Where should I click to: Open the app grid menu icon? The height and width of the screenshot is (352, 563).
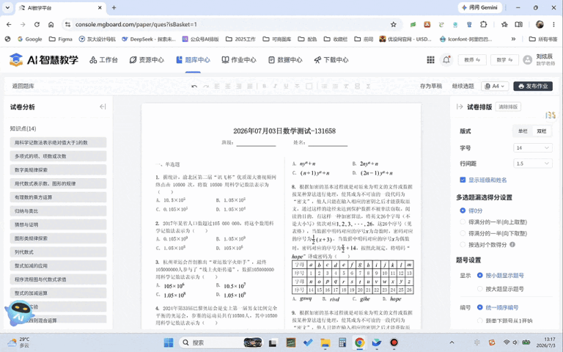point(430,60)
